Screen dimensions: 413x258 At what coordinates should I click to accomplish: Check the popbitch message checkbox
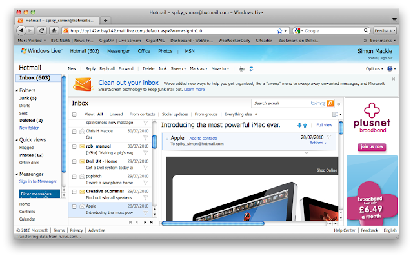pyautogui.click(x=74, y=176)
